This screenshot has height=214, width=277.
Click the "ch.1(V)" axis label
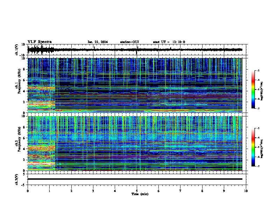[17, 50]
